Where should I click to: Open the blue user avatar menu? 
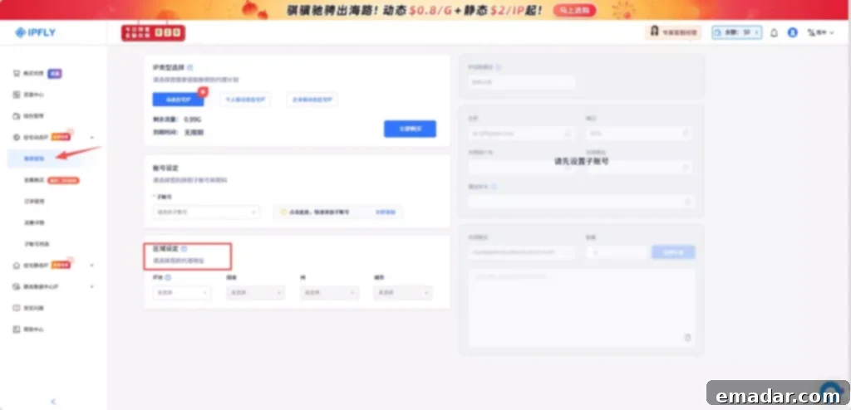click(792, 32)
